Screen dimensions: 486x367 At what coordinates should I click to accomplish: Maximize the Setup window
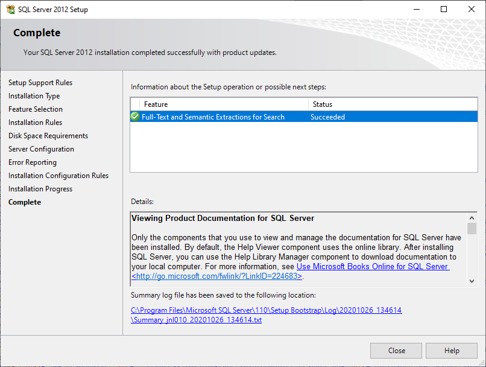point(444,9)
